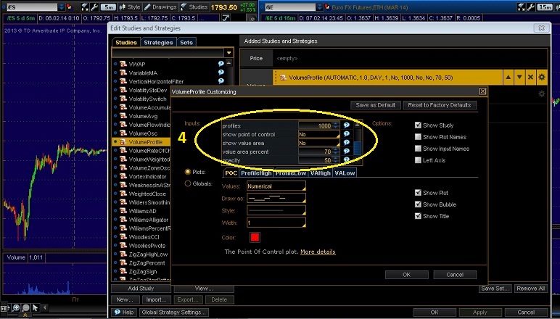Open the /6E symbol dropdown arrow
Screen dimensions: 560x319
319,7
